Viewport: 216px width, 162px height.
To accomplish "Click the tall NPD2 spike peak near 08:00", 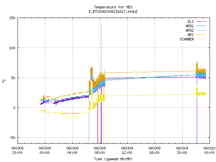I will click(101, 23).
